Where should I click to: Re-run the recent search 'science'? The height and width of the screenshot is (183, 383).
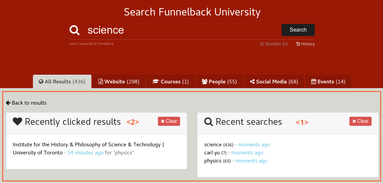[213, 145]
